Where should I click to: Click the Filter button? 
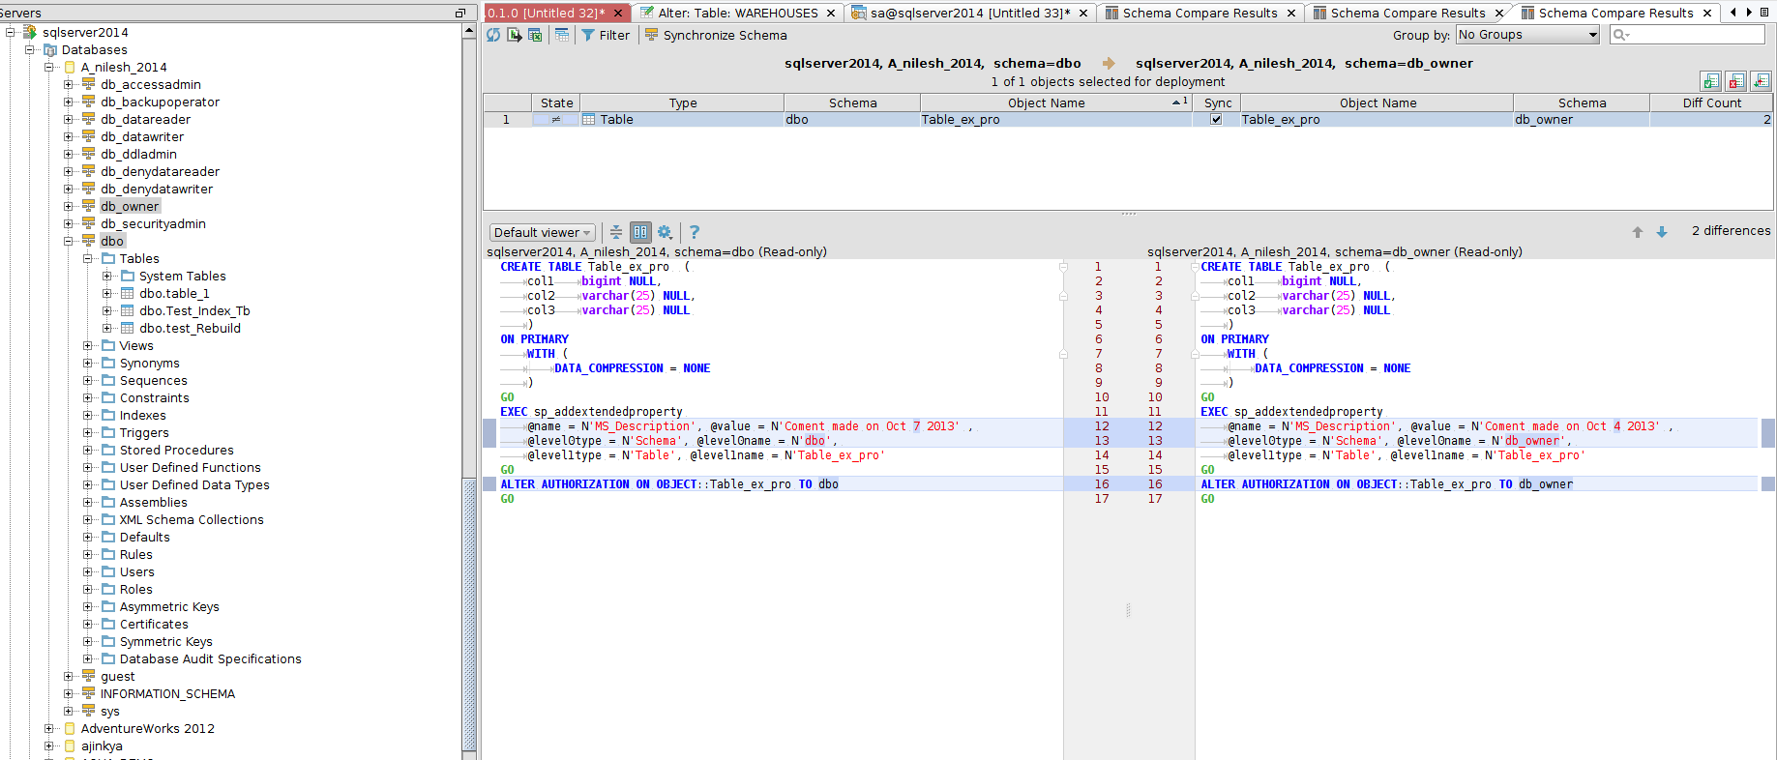605,35
